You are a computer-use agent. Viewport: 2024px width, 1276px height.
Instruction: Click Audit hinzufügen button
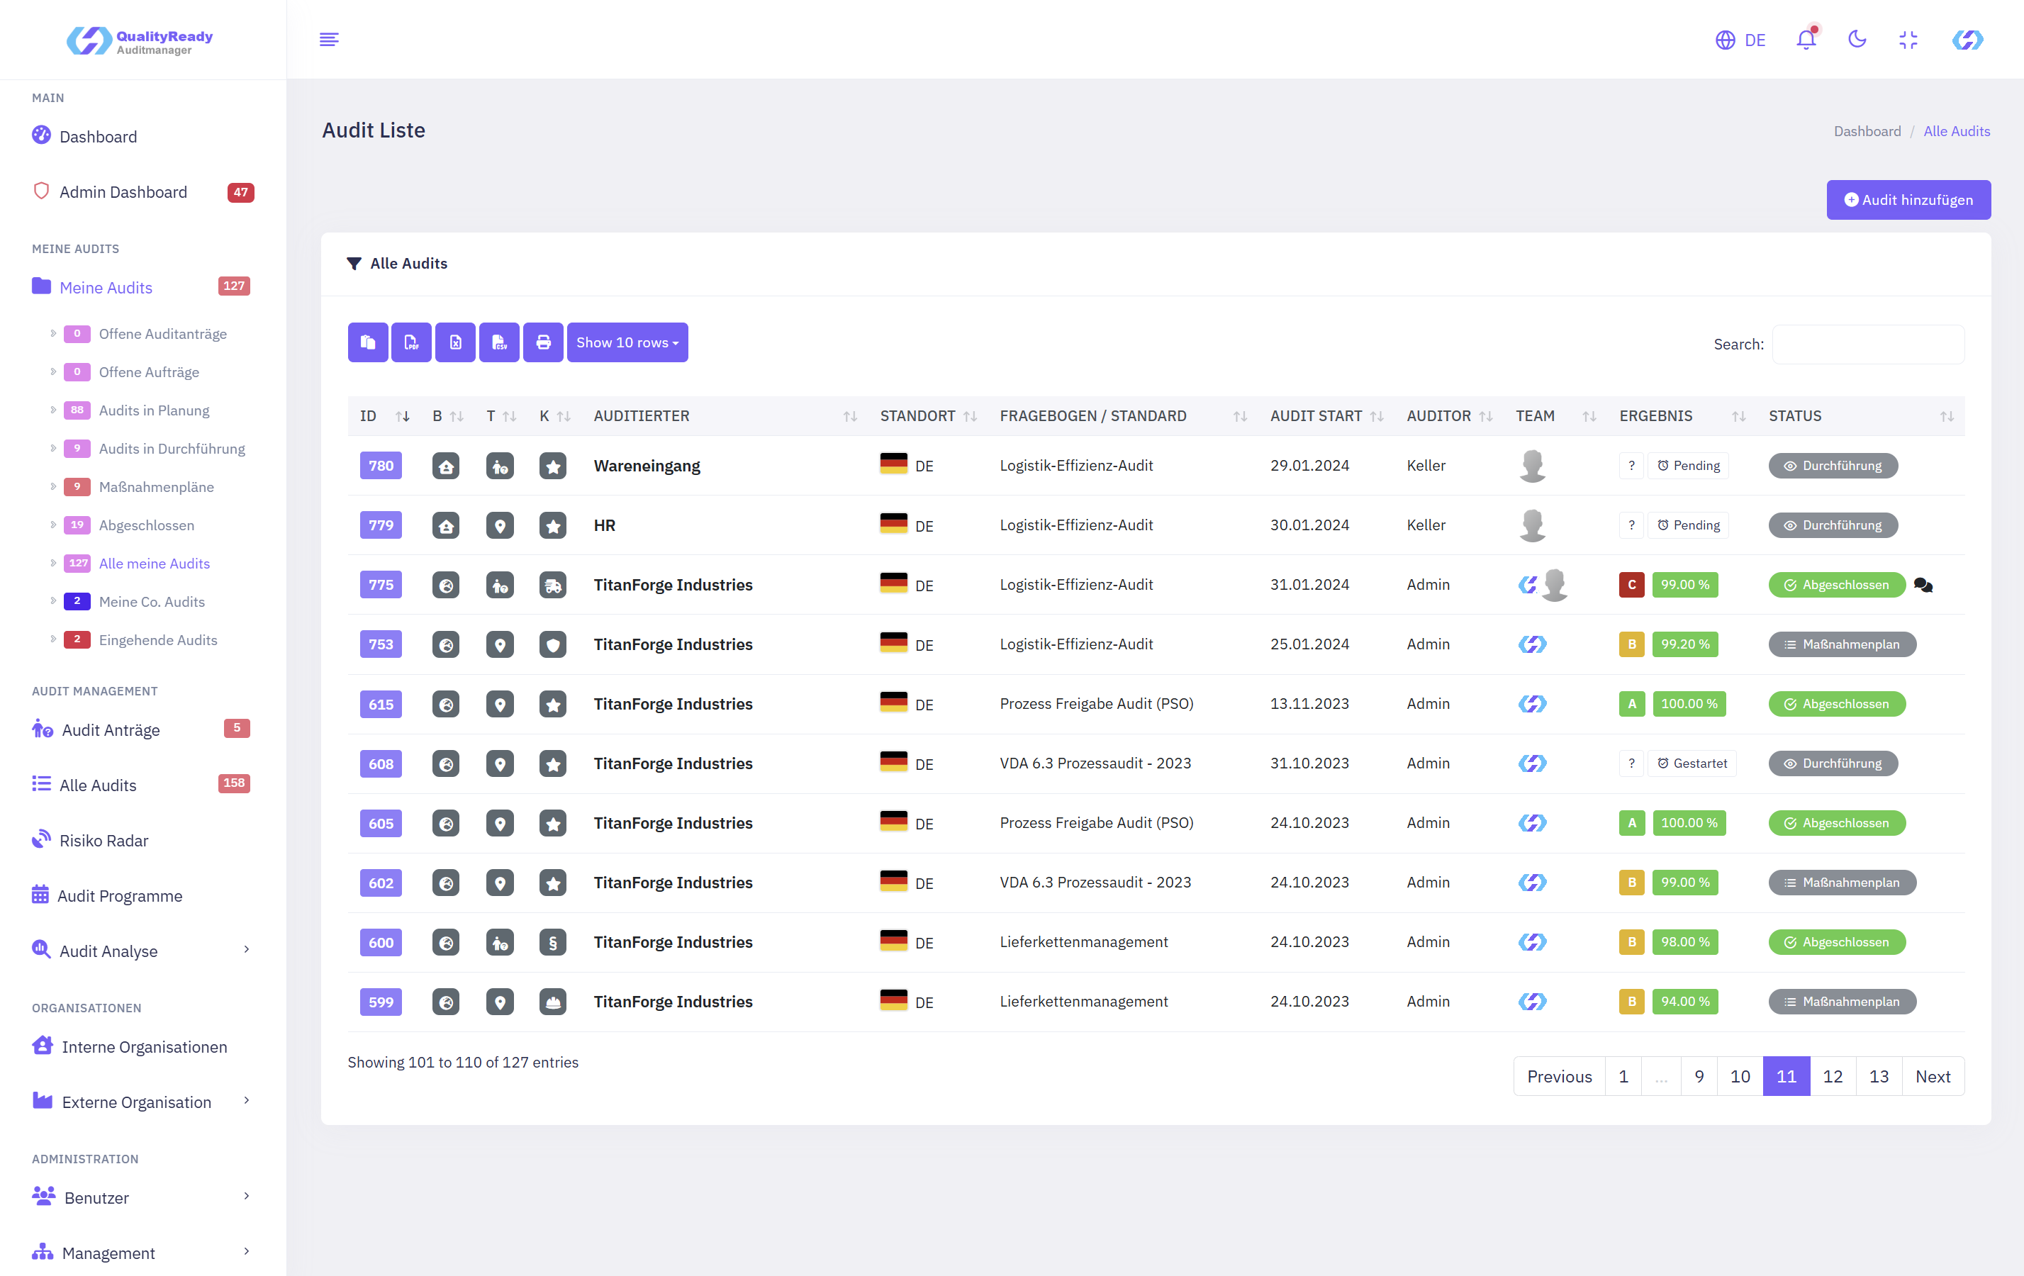pyautogui.click(x=1908, y=200)
